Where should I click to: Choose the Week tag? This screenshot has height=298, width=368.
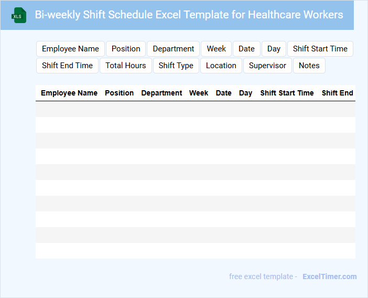216,49
